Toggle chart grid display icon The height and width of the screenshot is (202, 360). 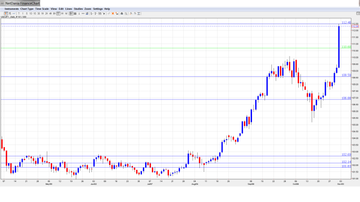75,13
